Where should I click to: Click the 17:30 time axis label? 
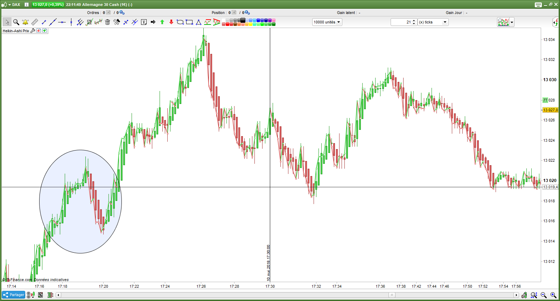click(270, 286)
